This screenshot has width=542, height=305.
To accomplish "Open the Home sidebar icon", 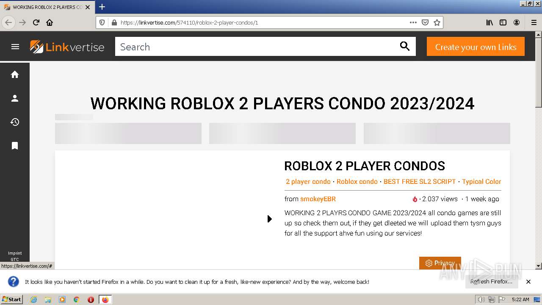I will (x=15, y=75).
